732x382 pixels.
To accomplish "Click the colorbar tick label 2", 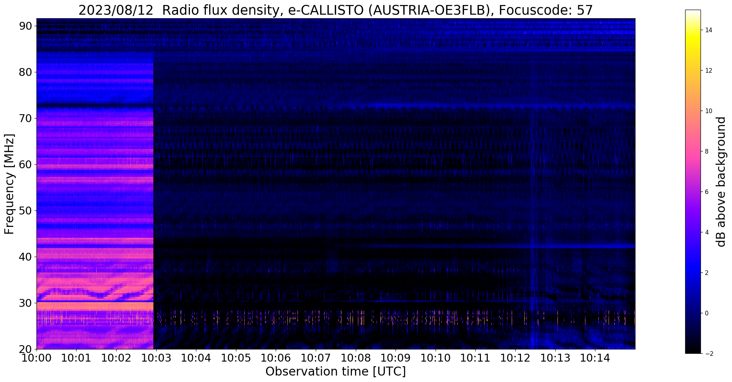I will point(706,273).
